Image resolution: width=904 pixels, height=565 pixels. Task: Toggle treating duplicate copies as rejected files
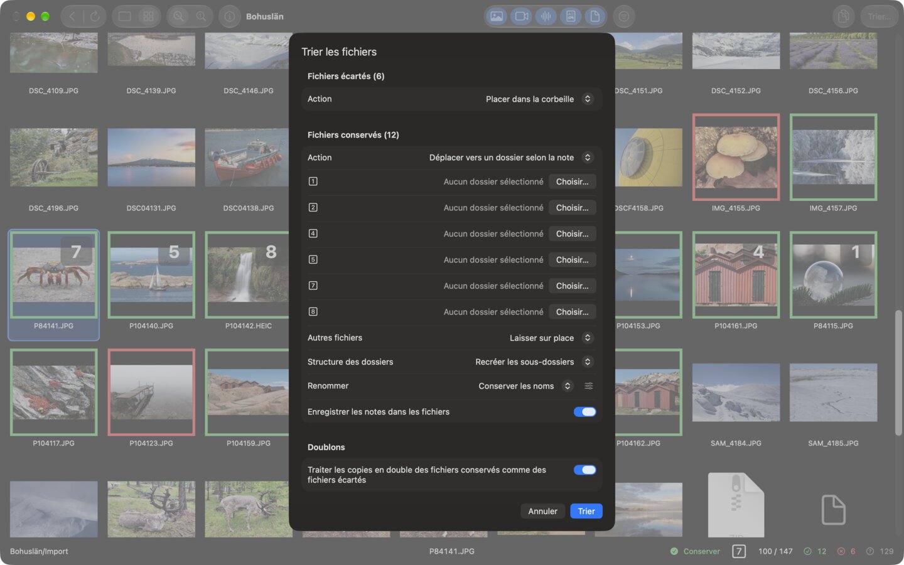pyautogui.click(x=585, y=470)
